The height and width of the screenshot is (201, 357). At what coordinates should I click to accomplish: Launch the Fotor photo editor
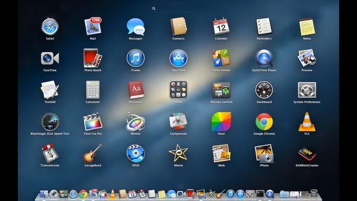[x=221, y=122]
